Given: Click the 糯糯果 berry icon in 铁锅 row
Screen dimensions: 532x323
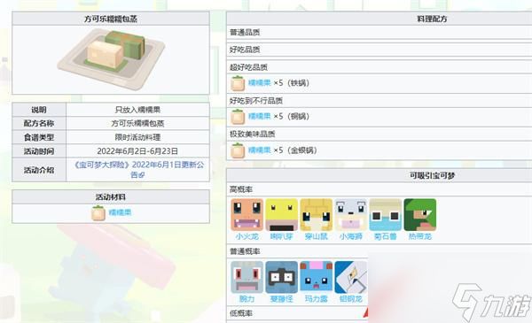Looking at the screenshot, I should [238, 83].
